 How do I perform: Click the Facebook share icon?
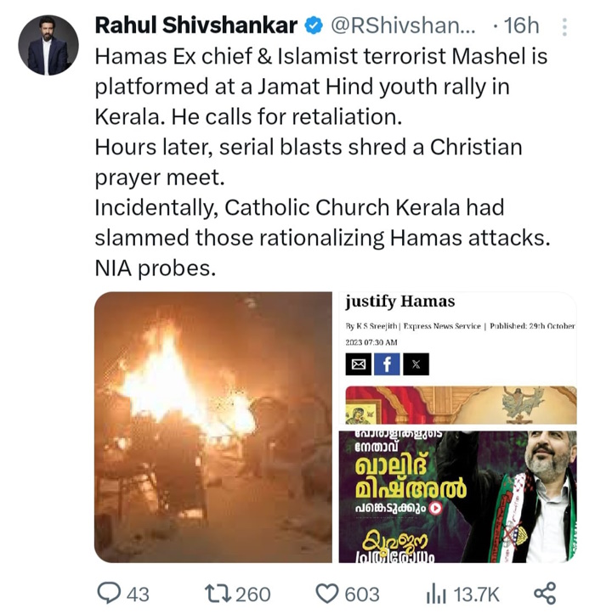coord(387,364)
